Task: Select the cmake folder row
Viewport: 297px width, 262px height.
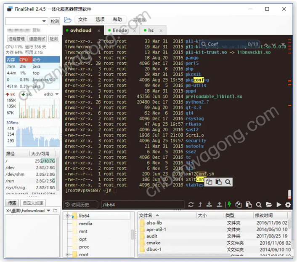Action: [x=213, y=243]
